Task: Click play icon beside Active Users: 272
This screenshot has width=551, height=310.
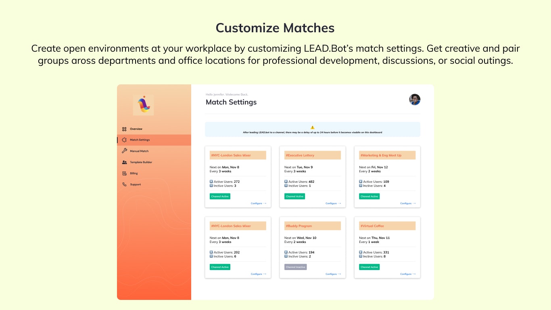Action: pyautogui.click(x=211, y=182)
